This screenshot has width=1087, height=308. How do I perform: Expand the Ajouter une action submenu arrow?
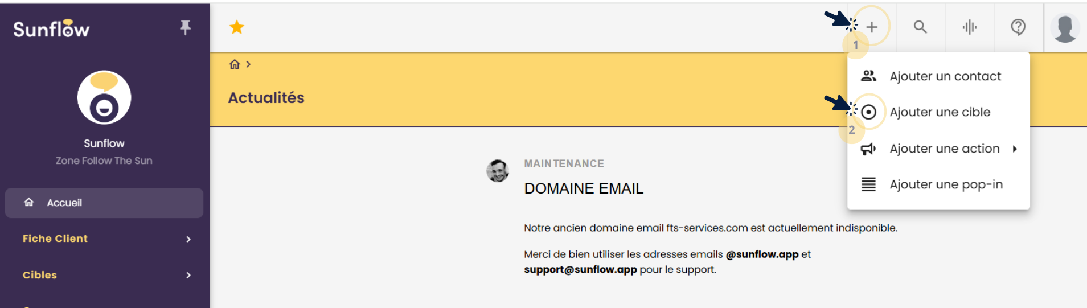pos(1015,149)
